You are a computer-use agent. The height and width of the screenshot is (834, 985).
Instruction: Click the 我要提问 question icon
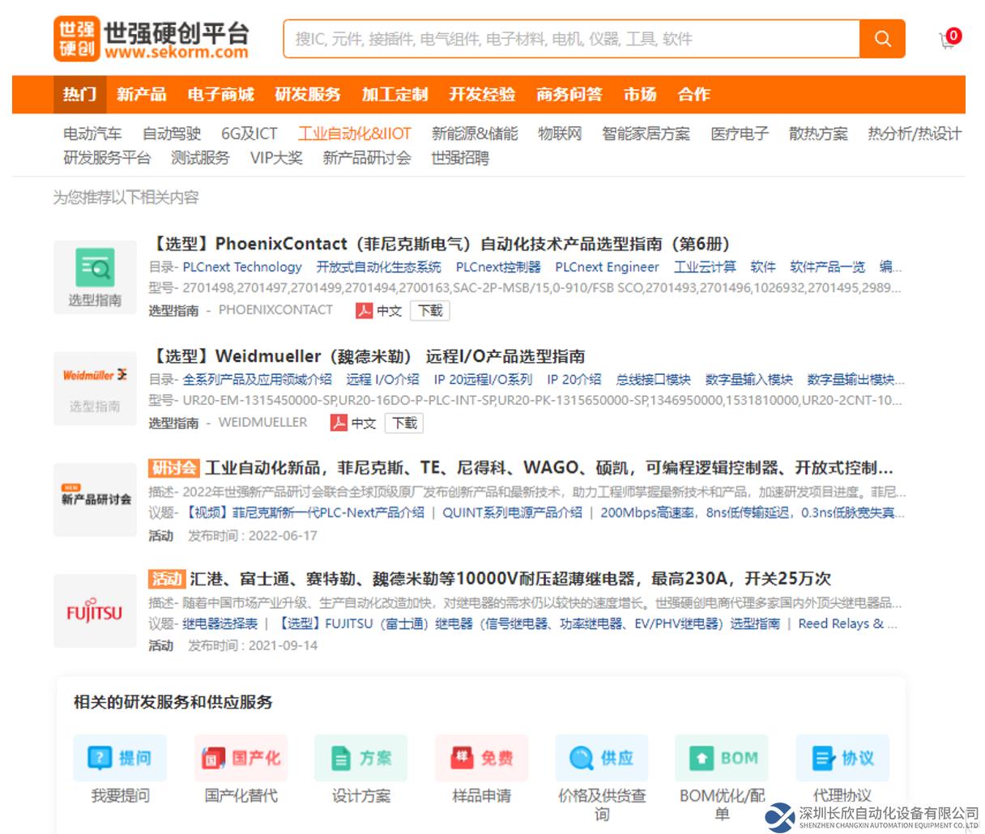(x=120, y=758)
